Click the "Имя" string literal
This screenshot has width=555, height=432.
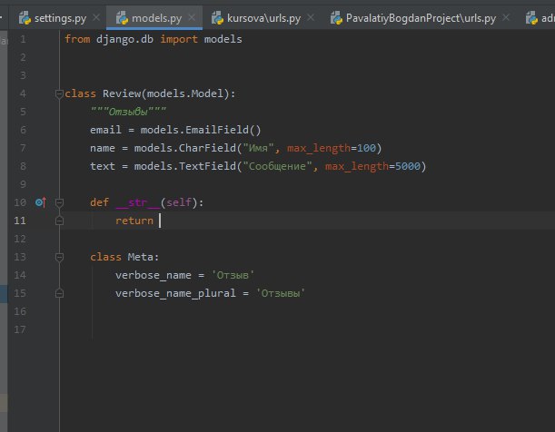click(x=258, y=148)
